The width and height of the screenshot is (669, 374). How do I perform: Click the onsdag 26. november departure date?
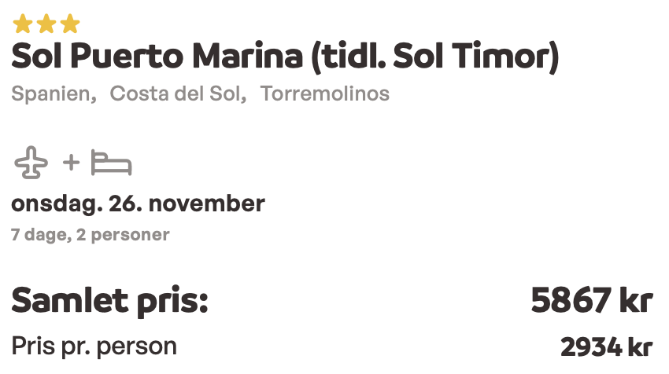138,204
